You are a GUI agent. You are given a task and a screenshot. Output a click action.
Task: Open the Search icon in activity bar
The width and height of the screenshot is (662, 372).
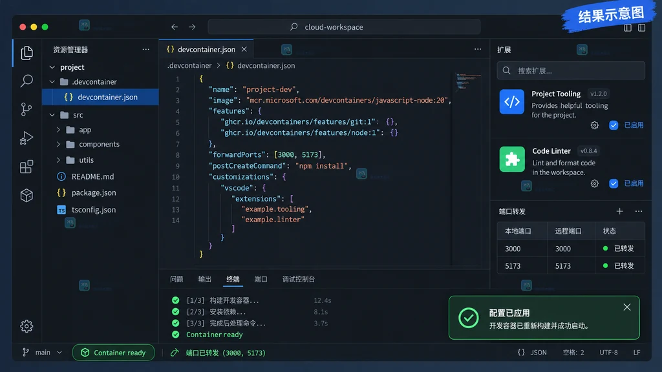(27, 81)
